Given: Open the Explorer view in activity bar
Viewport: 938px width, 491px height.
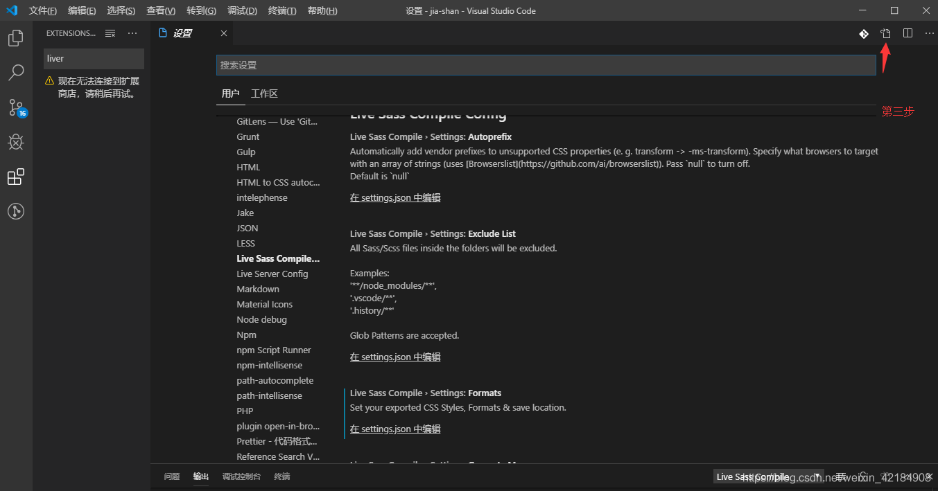Looking at the screenshot, I should pyautogui.click(x=16, y=38).
